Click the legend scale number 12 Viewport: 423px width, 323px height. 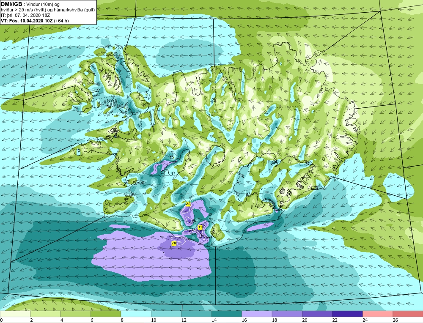coord(184,320)
